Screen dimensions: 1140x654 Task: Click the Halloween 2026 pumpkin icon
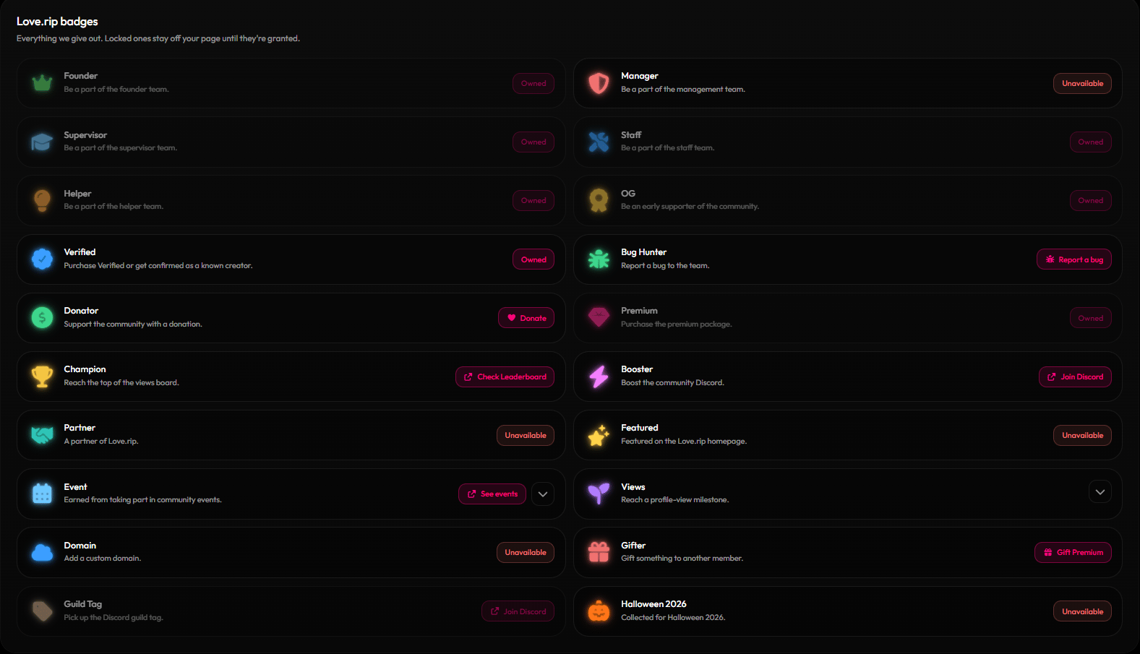599,611
